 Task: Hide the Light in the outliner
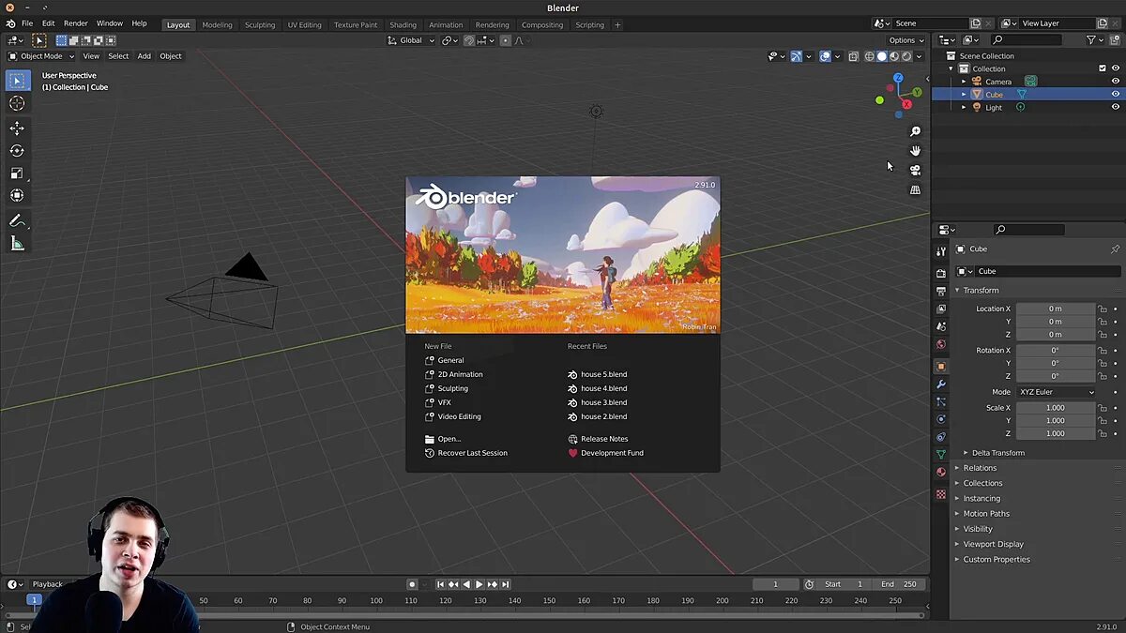pos(1116,107)
